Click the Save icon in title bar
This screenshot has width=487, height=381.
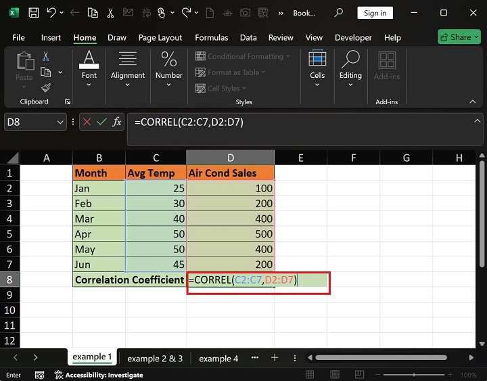tap(34, 13)
